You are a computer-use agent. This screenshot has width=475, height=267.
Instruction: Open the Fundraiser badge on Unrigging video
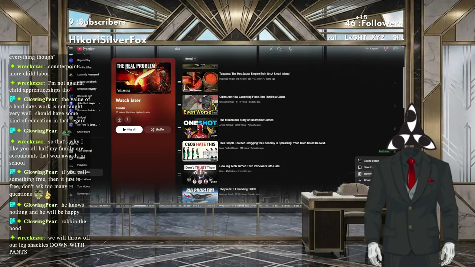pos(384,151)
